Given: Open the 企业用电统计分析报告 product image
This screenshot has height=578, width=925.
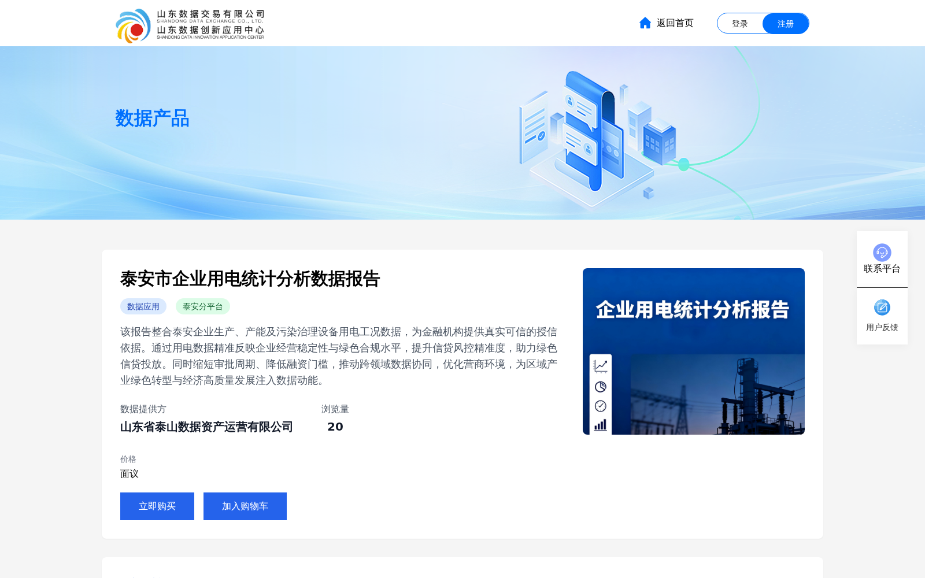Looking at the screenshot, I should pos(694,351).
